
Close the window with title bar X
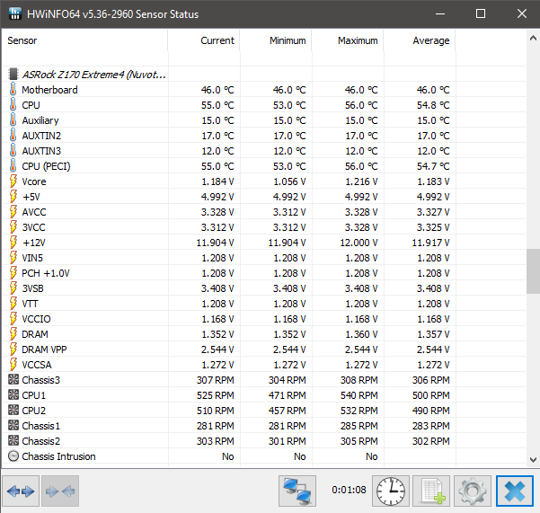click(x=522, y=13)
